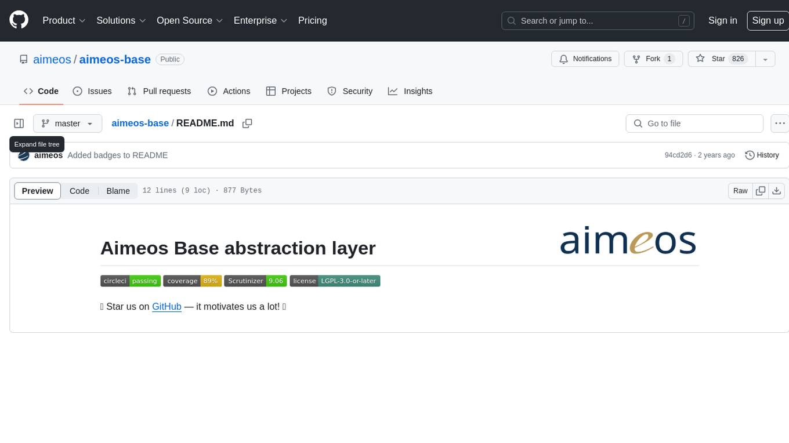Open the star lists dropdown arrow
The height and width of the screenshot is (443, 789).
pos(765,59)
